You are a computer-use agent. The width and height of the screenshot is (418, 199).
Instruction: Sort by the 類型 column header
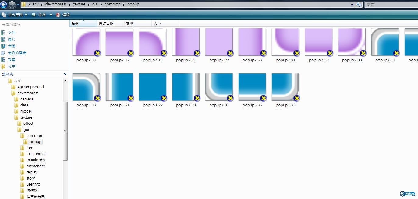[x=138, y=23]
